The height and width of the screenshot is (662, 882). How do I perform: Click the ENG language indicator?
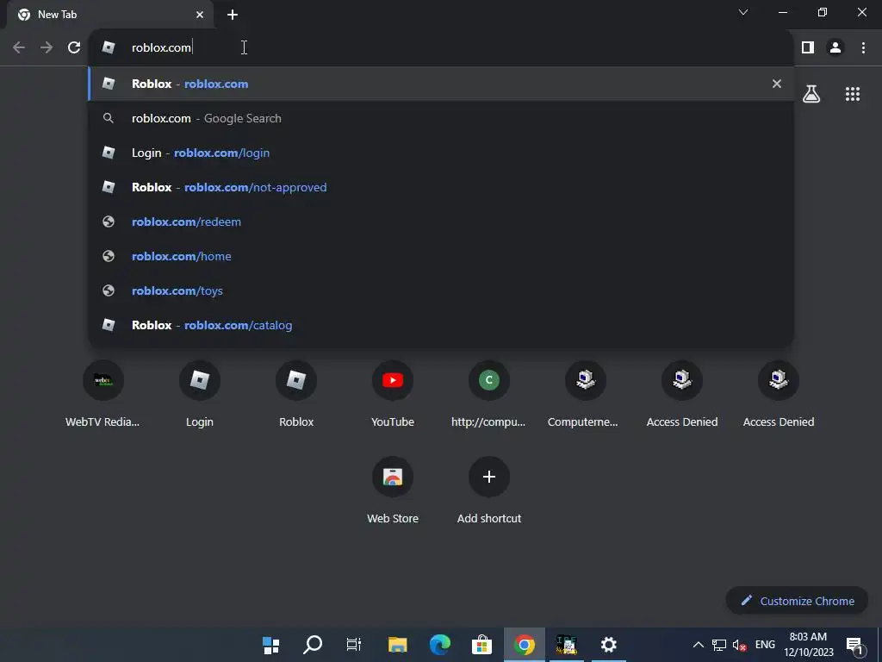pos(765,645)
